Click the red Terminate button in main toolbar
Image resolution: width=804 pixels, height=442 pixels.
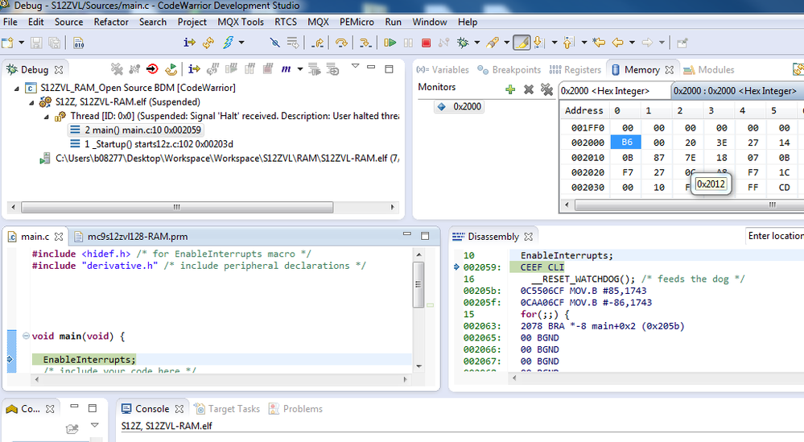point(426,43)
